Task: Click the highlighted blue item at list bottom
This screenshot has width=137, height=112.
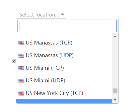Action: [64, 101]
